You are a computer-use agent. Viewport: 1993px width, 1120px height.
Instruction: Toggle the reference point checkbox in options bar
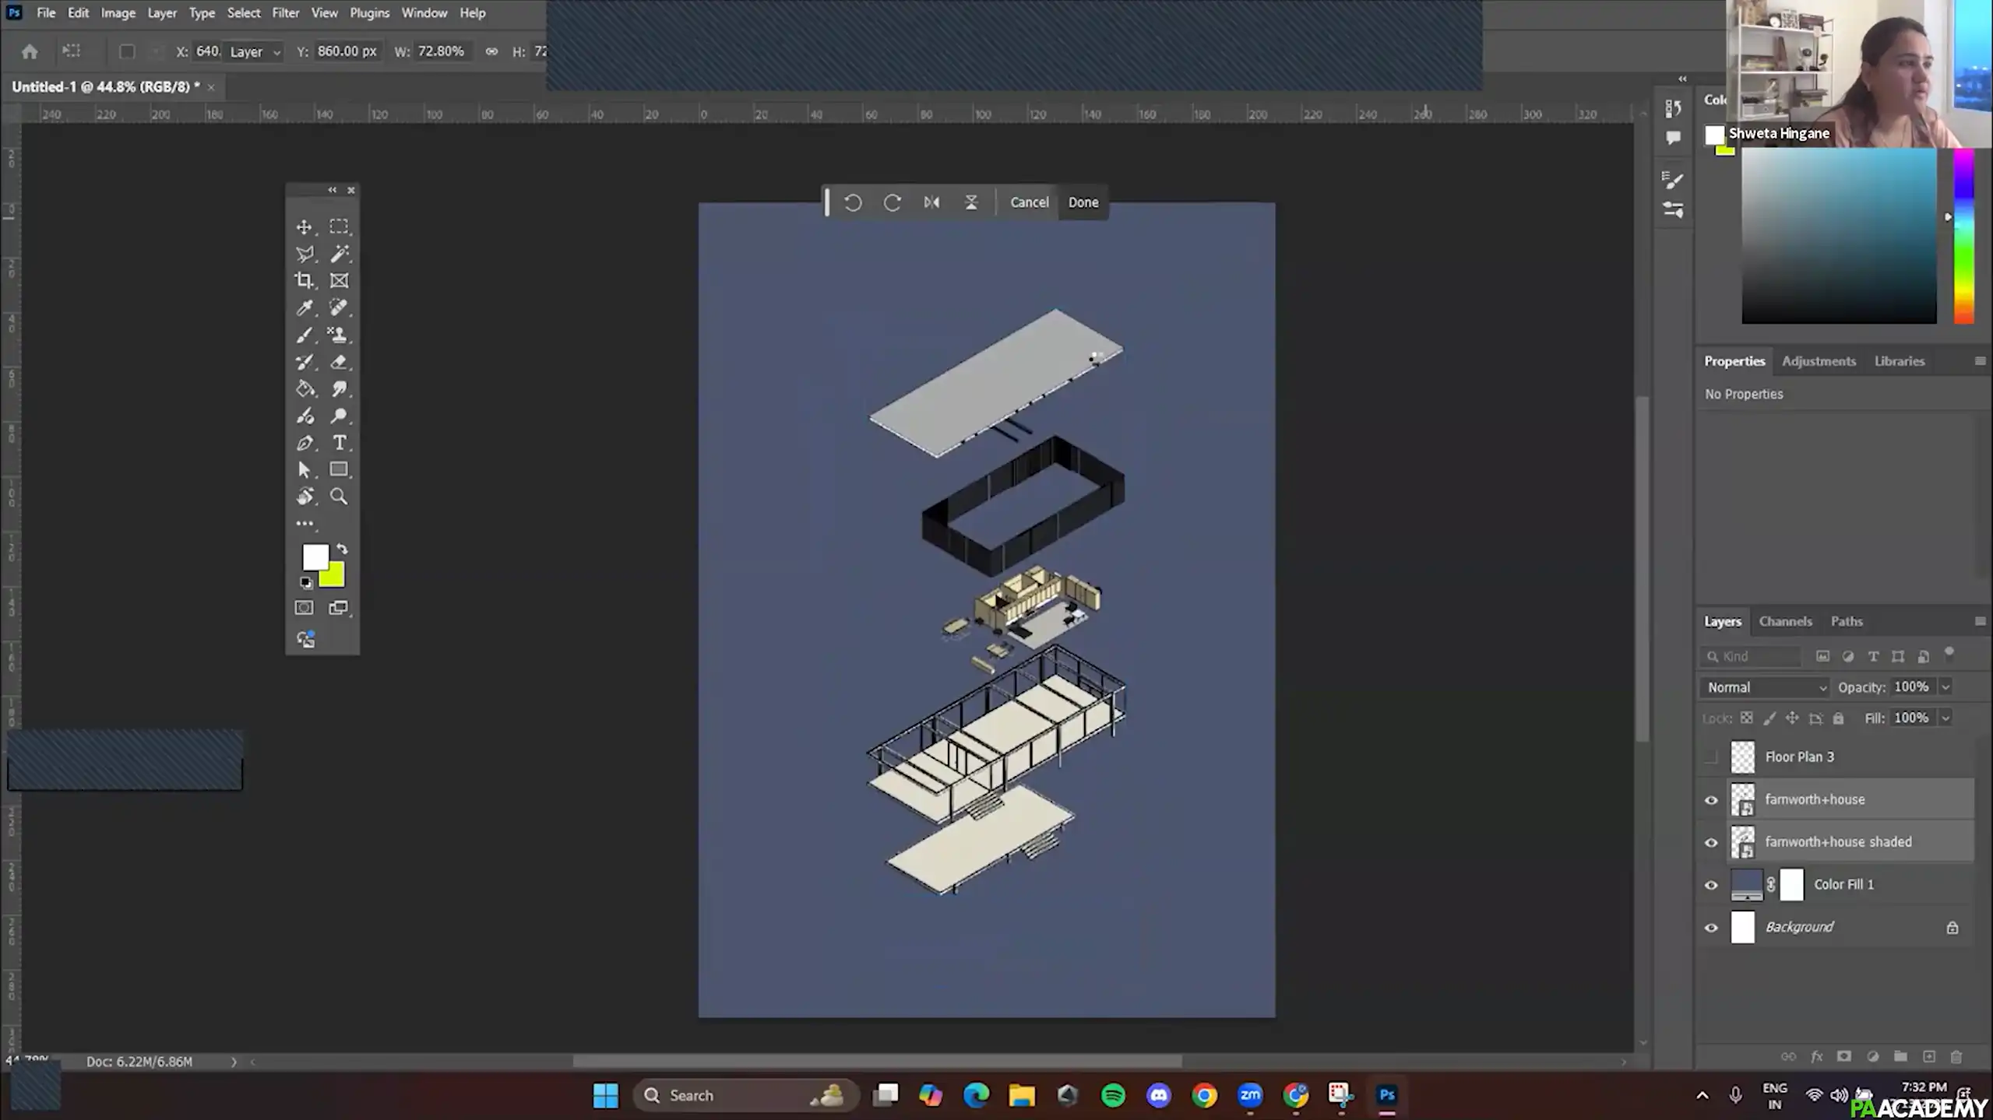click(126, 52)
